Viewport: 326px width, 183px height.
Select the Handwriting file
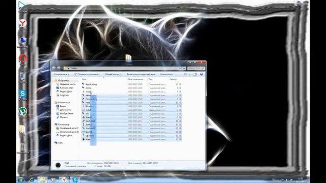(x=131, y=99)
